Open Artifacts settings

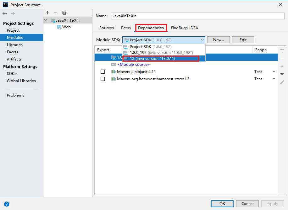(14, 59)
